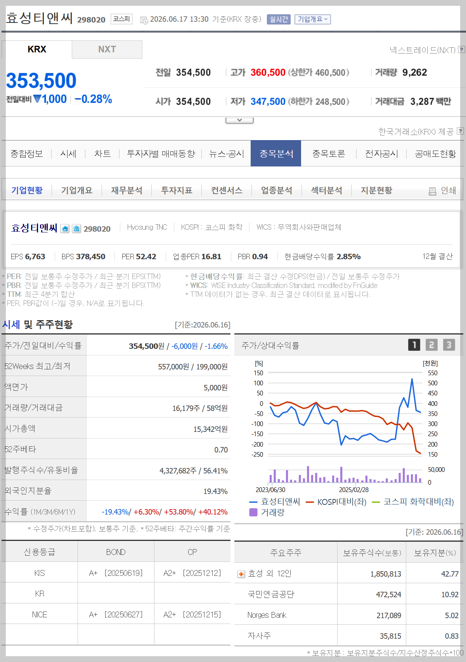Show chart view 3

449,345
